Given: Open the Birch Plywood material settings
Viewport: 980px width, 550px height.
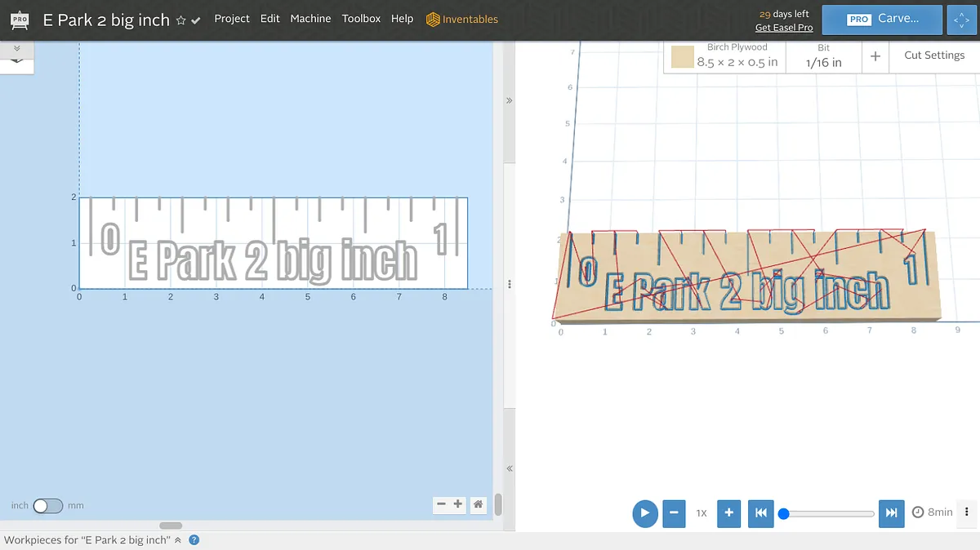Looking at the screenshot, I should click(724, 56).
